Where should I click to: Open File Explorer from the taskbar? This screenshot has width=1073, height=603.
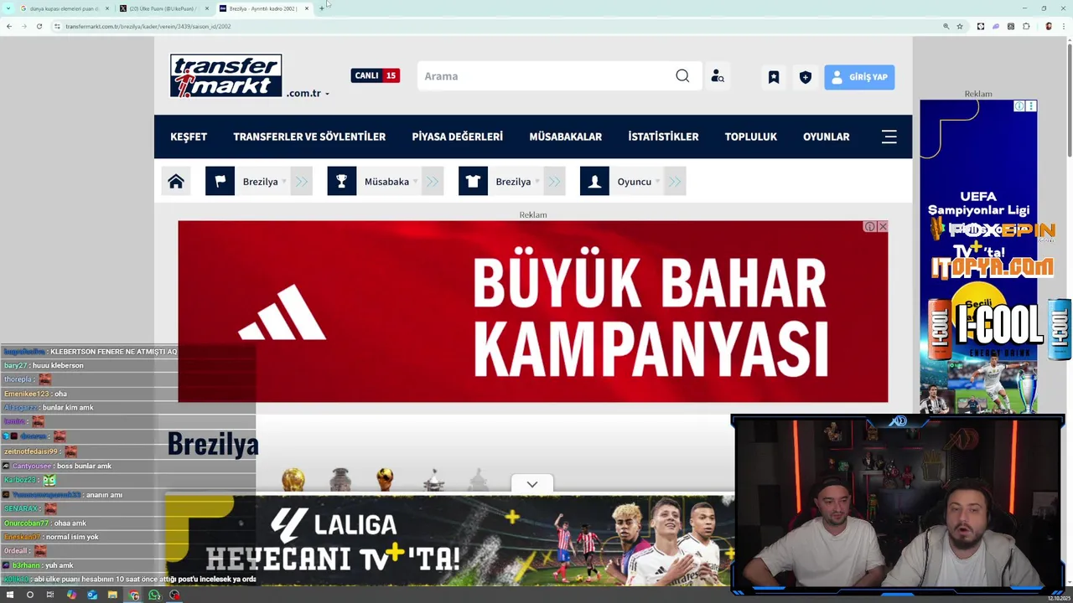point(112,595)
